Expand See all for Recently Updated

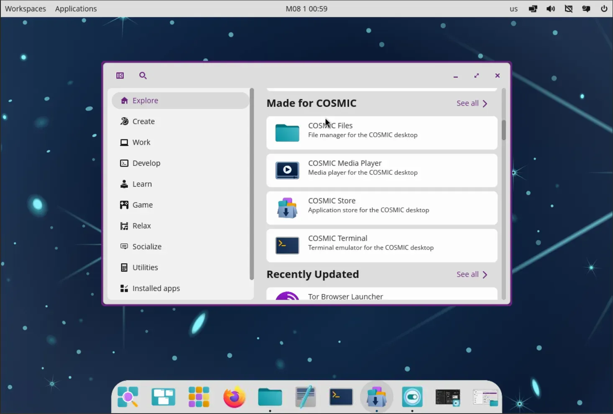point(472,275)
